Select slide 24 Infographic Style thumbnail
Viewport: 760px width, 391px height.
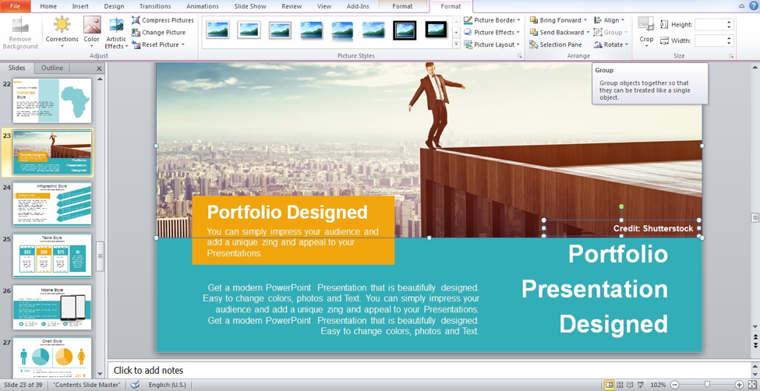coord(52,204)
